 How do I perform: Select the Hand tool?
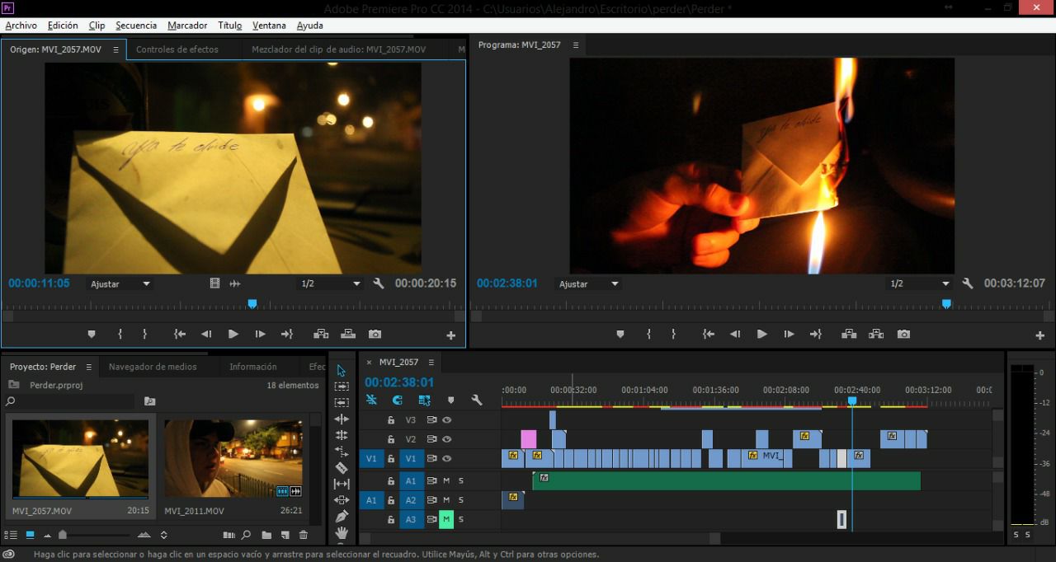342,533
